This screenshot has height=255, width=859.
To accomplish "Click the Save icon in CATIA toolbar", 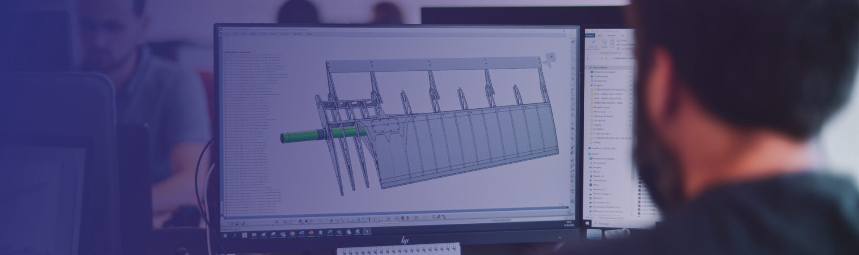I will (238, 222).
